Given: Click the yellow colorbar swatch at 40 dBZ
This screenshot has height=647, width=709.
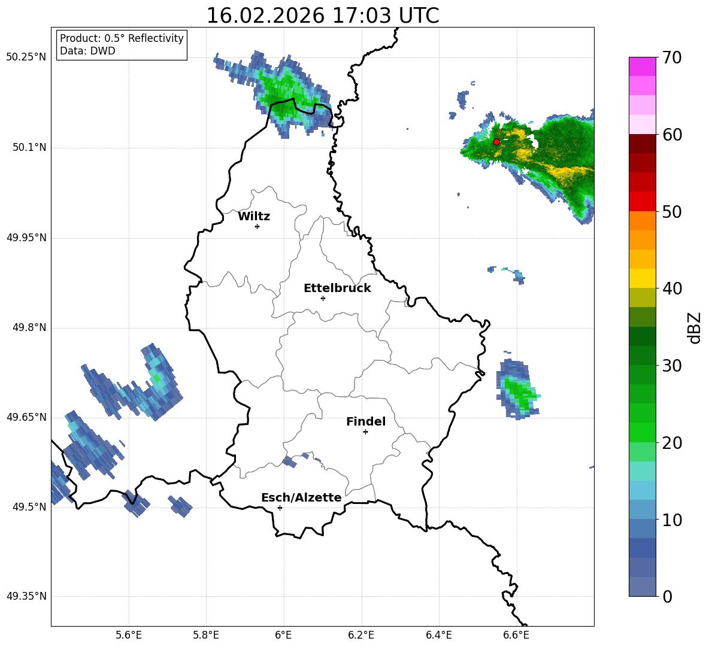Looking at the screenshot, I should click(x=642, y=278).
